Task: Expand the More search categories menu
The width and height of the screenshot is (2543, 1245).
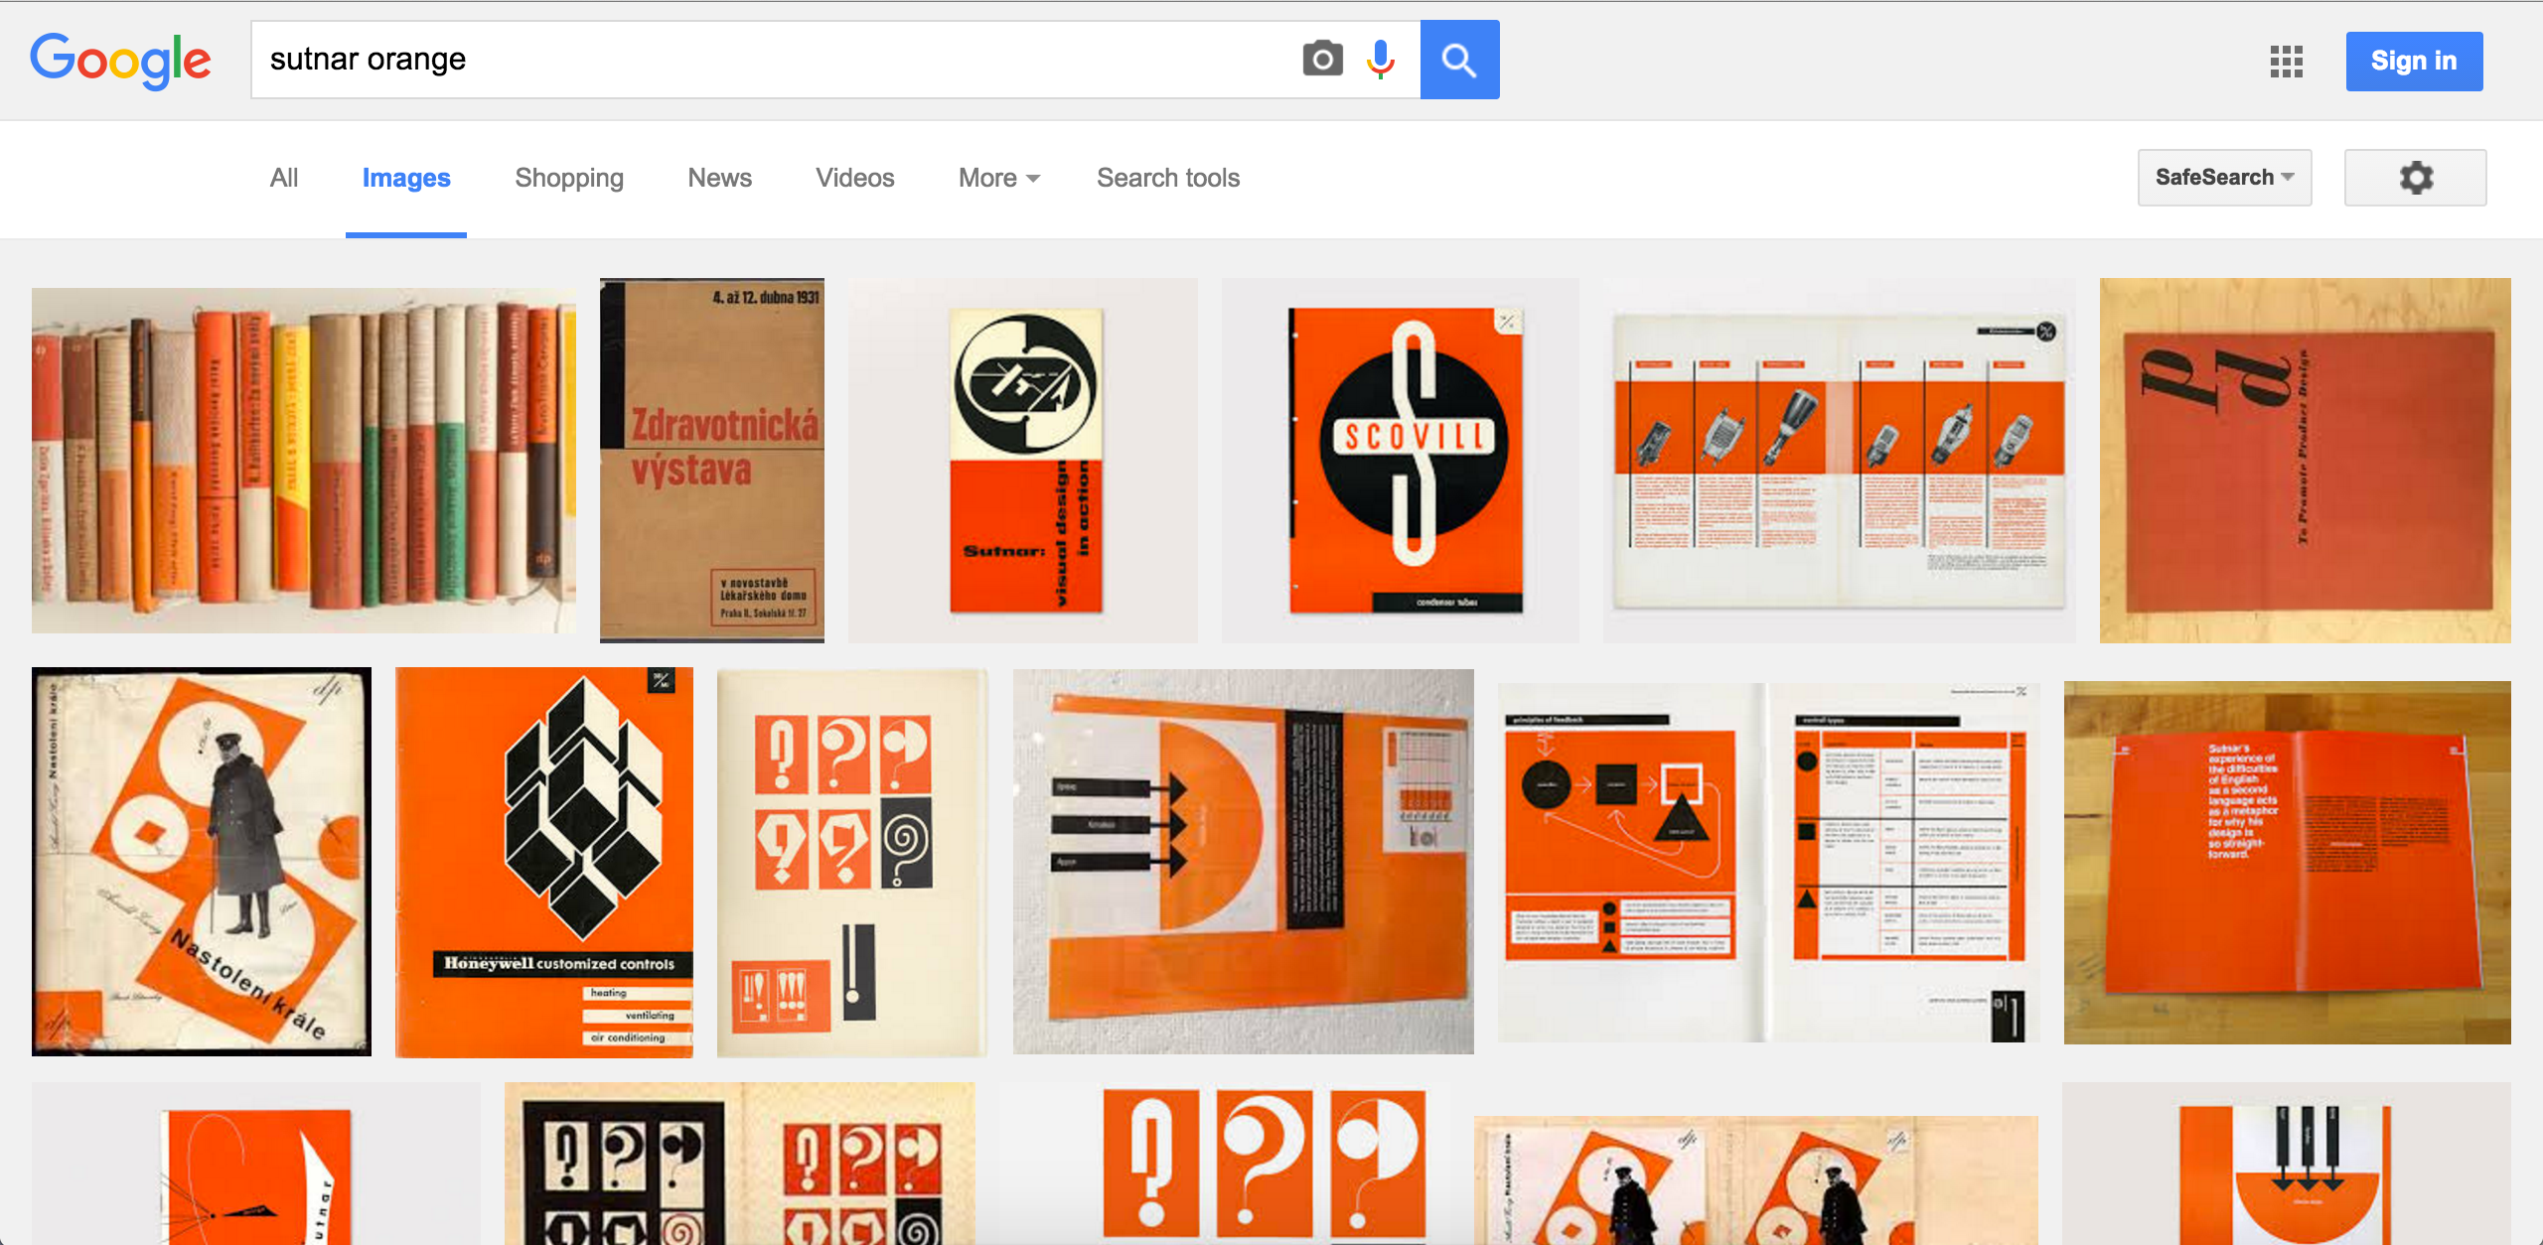Action: click(998, 178)
